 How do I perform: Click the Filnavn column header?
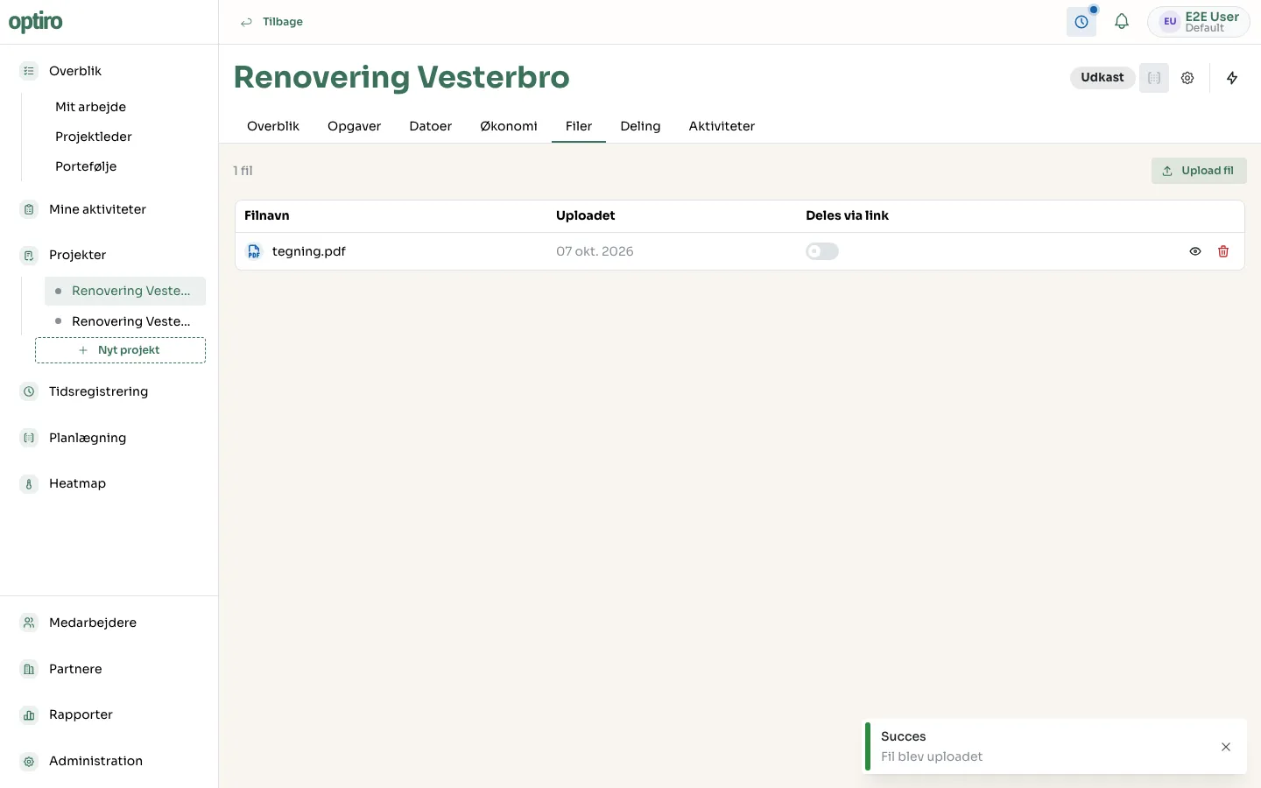[267, 215]
